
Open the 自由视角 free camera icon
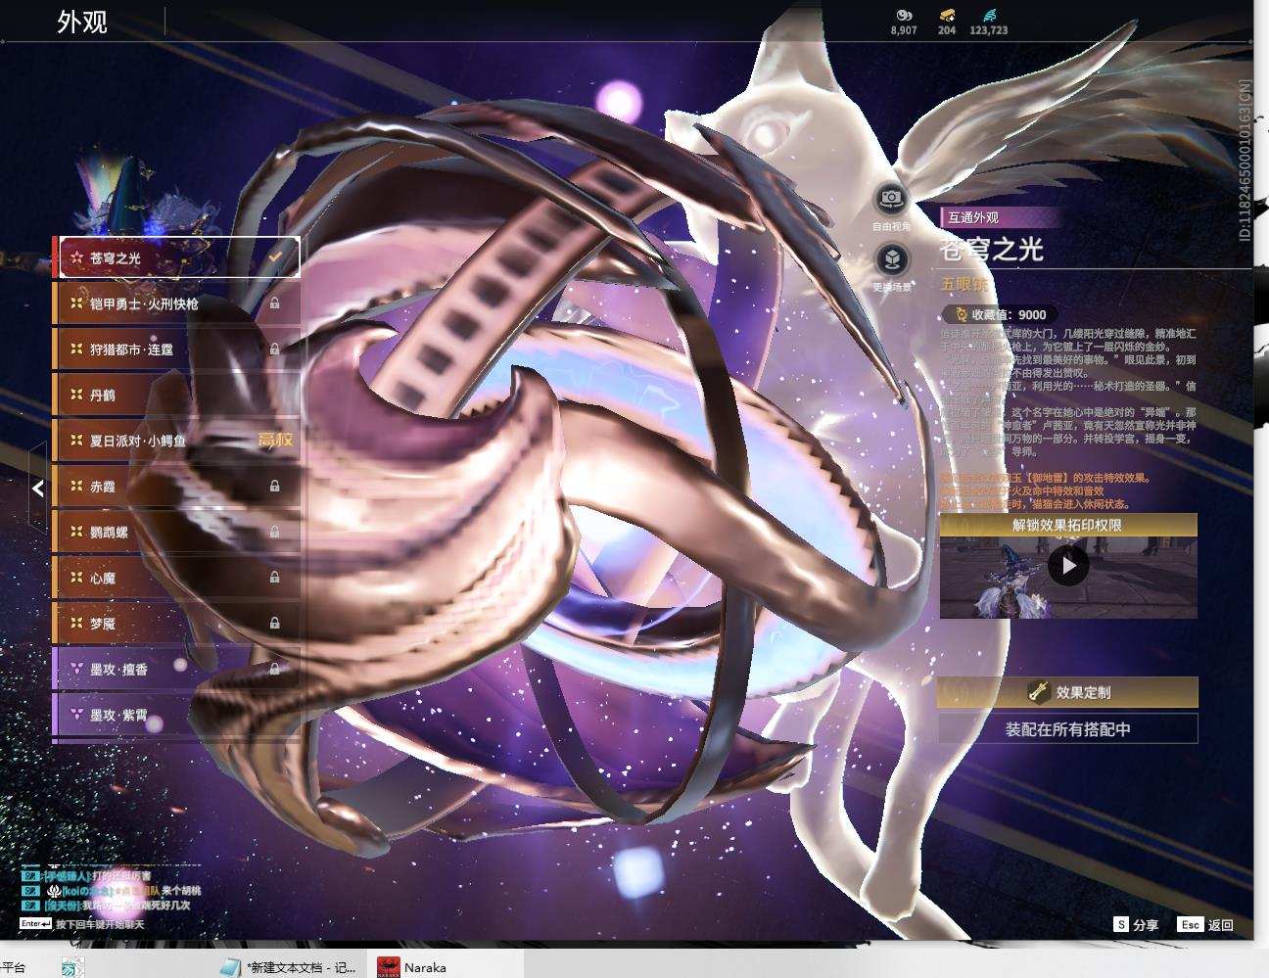pos(891,199)
